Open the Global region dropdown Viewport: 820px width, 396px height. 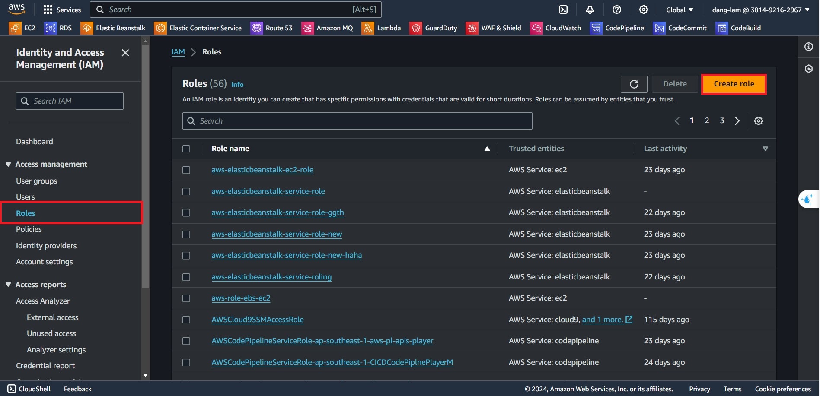coord(679,10)
